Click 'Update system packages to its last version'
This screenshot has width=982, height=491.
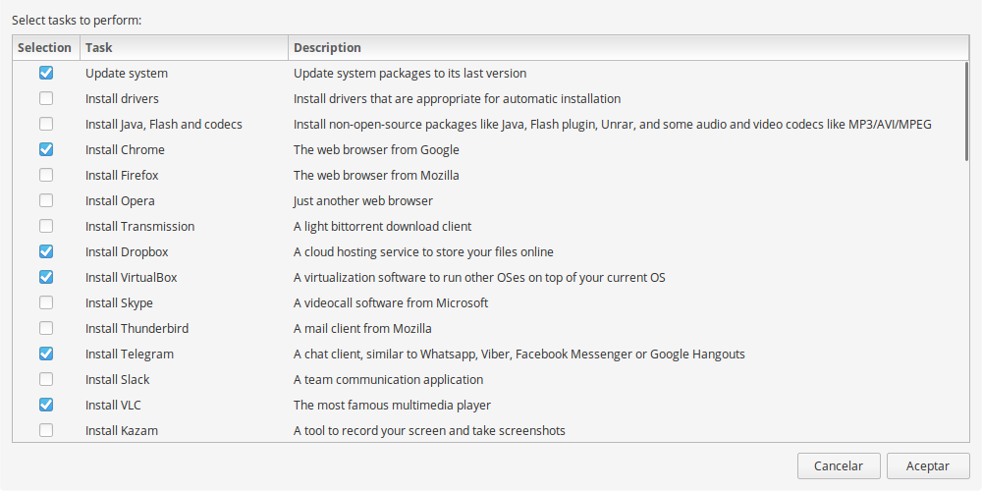[x=410, y=74]
